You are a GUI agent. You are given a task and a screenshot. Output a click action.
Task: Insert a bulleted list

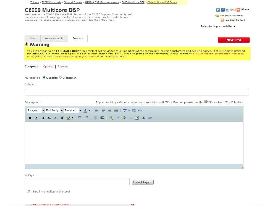coord(80,118)
